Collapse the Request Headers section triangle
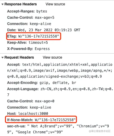114x136 pixels. click(x=3, y=57)
